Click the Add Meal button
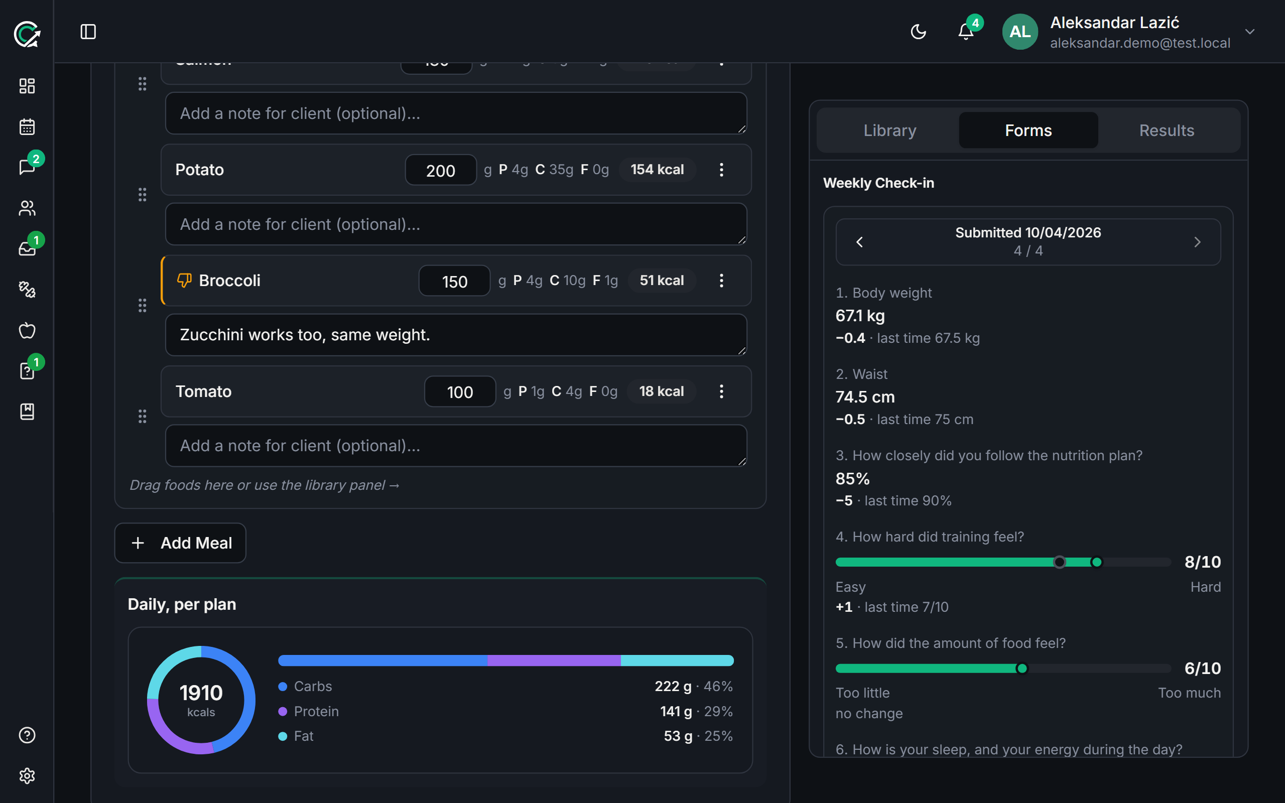1285x803 pixels. tap(181, 543)
